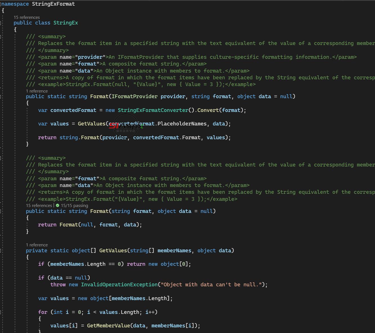375x333 pixels.
Task: Click the IFormatProvider parameter type
Action: [134, 96]
